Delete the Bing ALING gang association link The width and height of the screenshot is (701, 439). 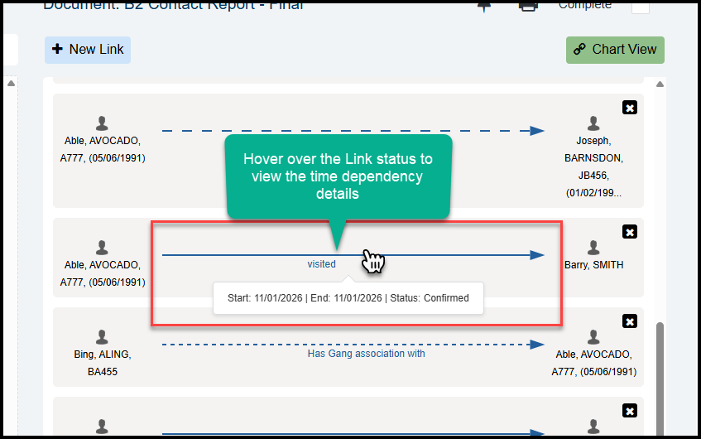click(x=629, y=321)
